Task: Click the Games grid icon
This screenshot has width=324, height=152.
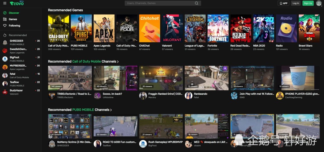Action: [5, 19]
